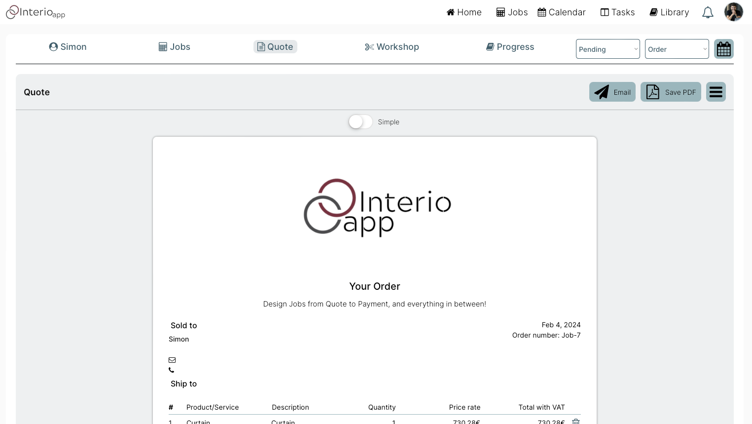Save the quote as PDF
Image resolution: width=752 pixels, height=424 pixels.
coord(671,92)
